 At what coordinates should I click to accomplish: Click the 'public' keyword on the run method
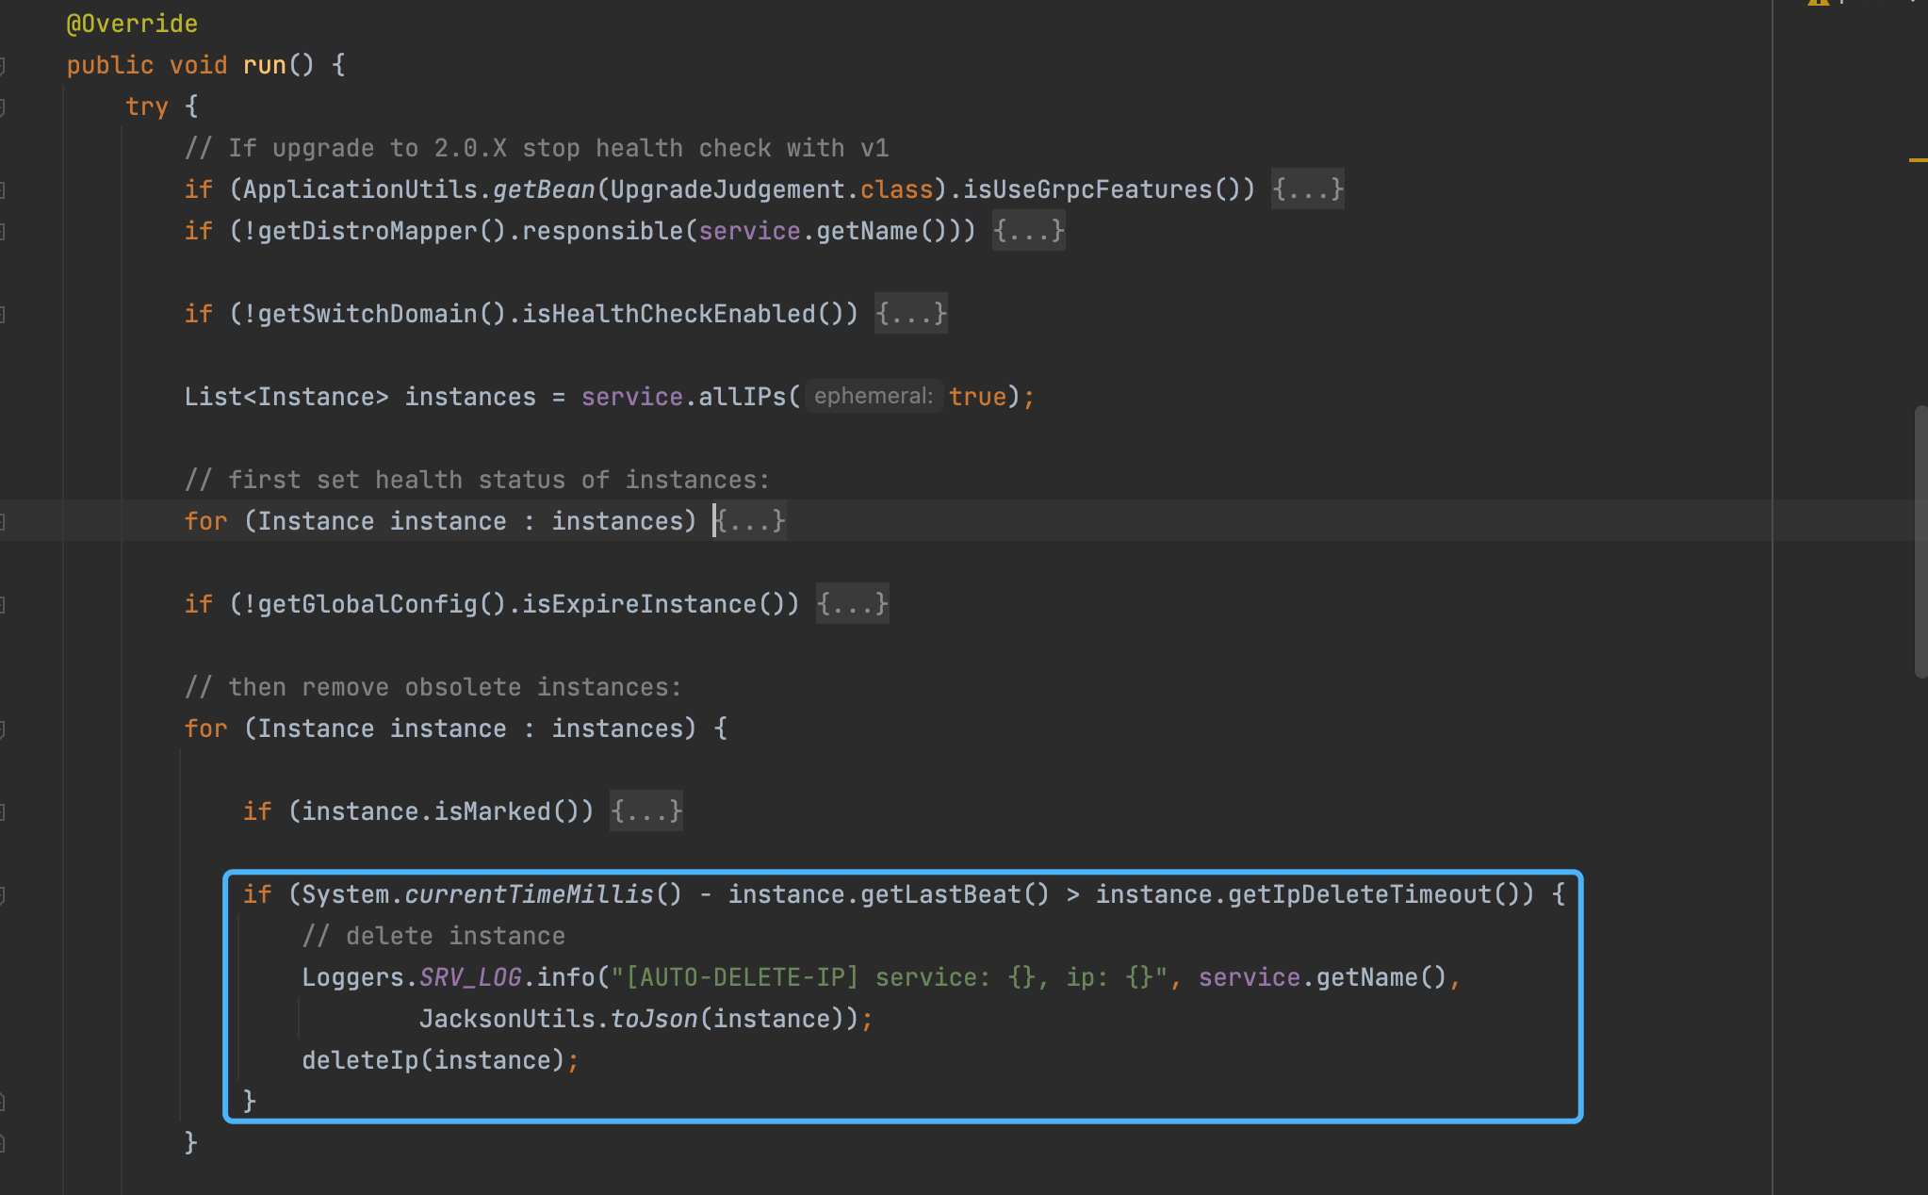pos(110,65)
